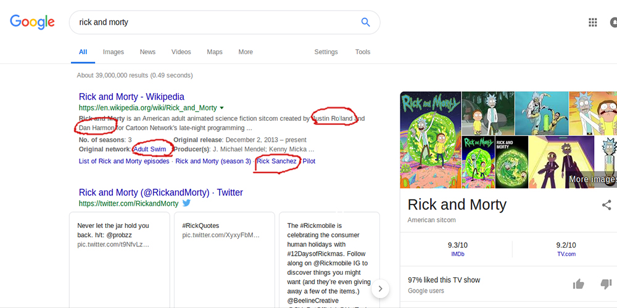The height and width of the screenshot is (308, 617).
Task: Click the Adult Swim link
Action: 149,149
